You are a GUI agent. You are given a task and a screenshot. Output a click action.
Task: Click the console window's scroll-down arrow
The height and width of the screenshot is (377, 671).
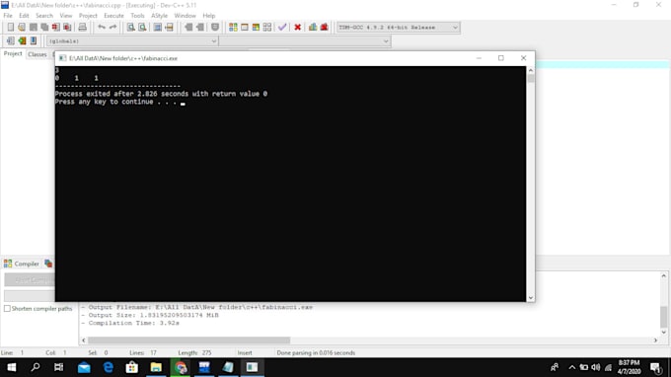(x=531, y=298)
